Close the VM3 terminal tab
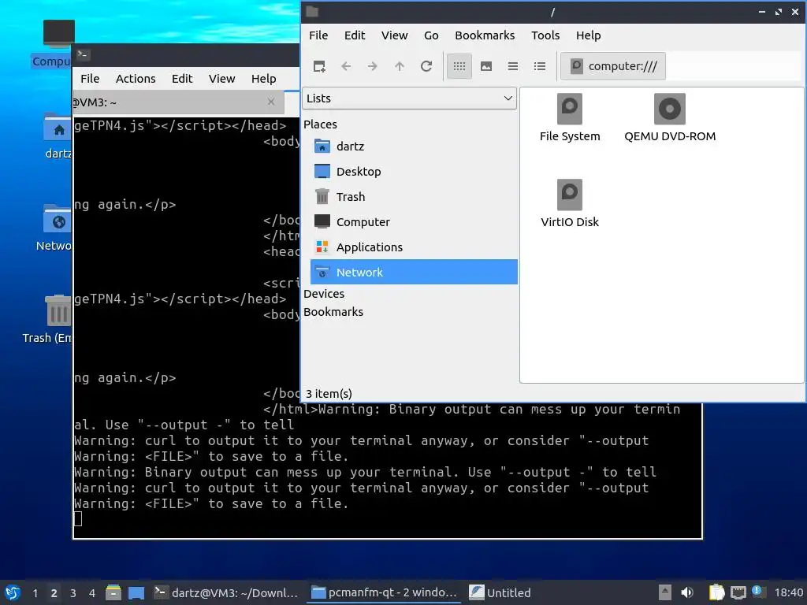Screen dimensions: 807x605 [271, 102]
